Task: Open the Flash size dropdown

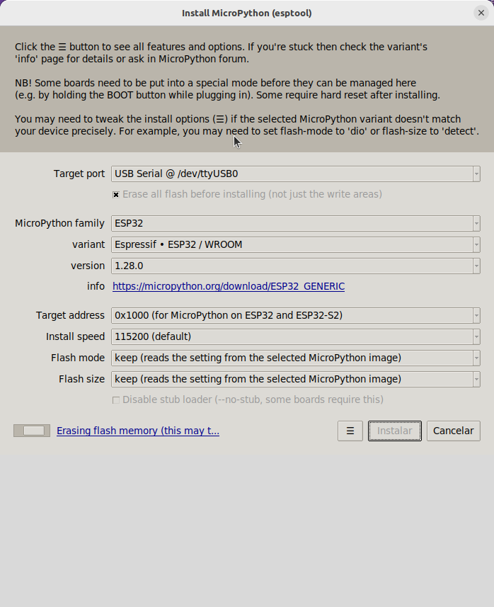Action: tap(296, 380)
